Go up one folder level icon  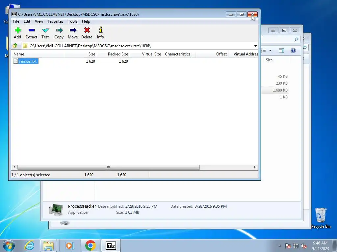[15, 46]
